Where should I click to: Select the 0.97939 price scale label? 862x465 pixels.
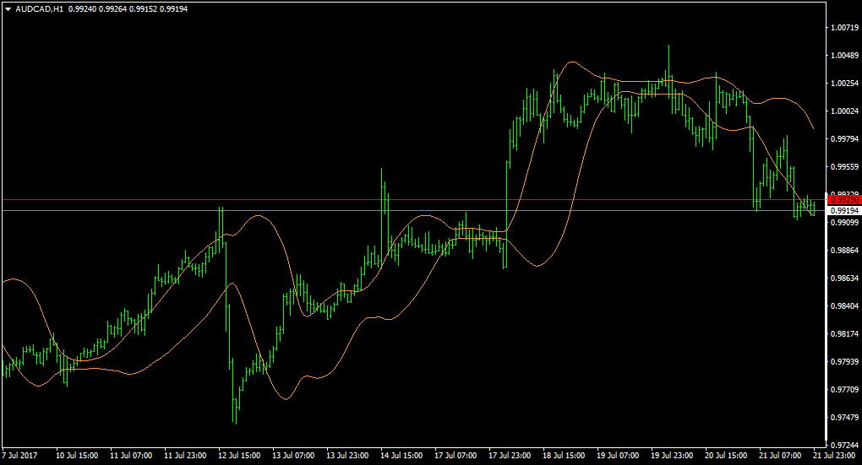tap(845, 362)
